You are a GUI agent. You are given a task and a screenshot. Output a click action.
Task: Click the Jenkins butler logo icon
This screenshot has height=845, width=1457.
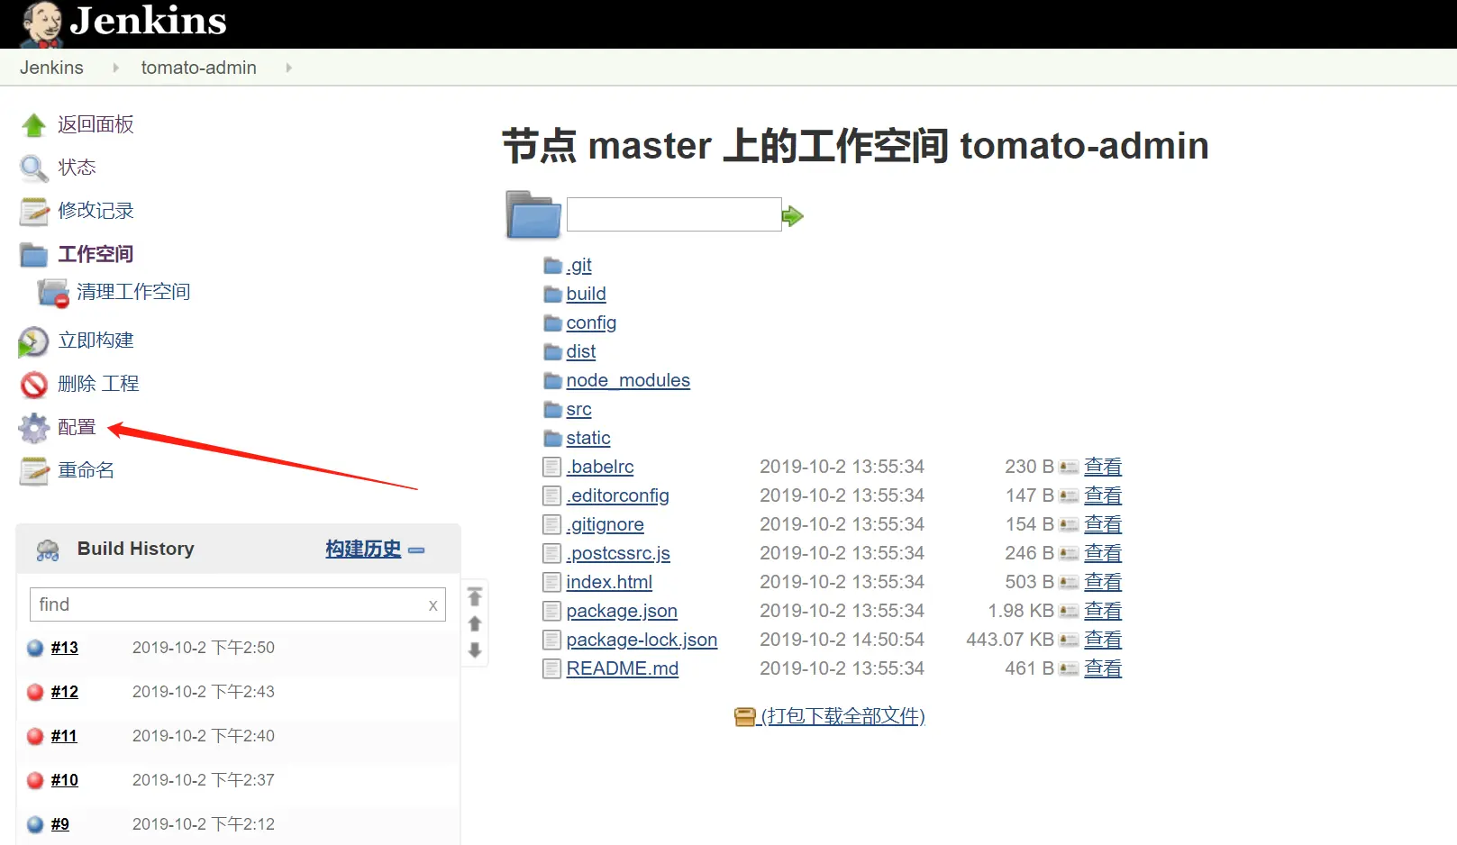coord(41,23)
